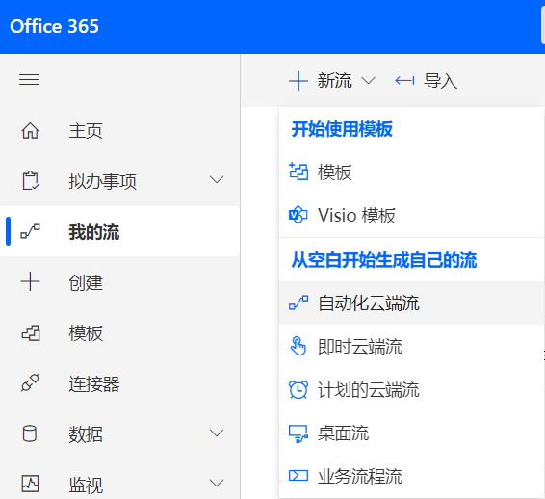Click the desktop flow monitor icon

click(298, 433)
